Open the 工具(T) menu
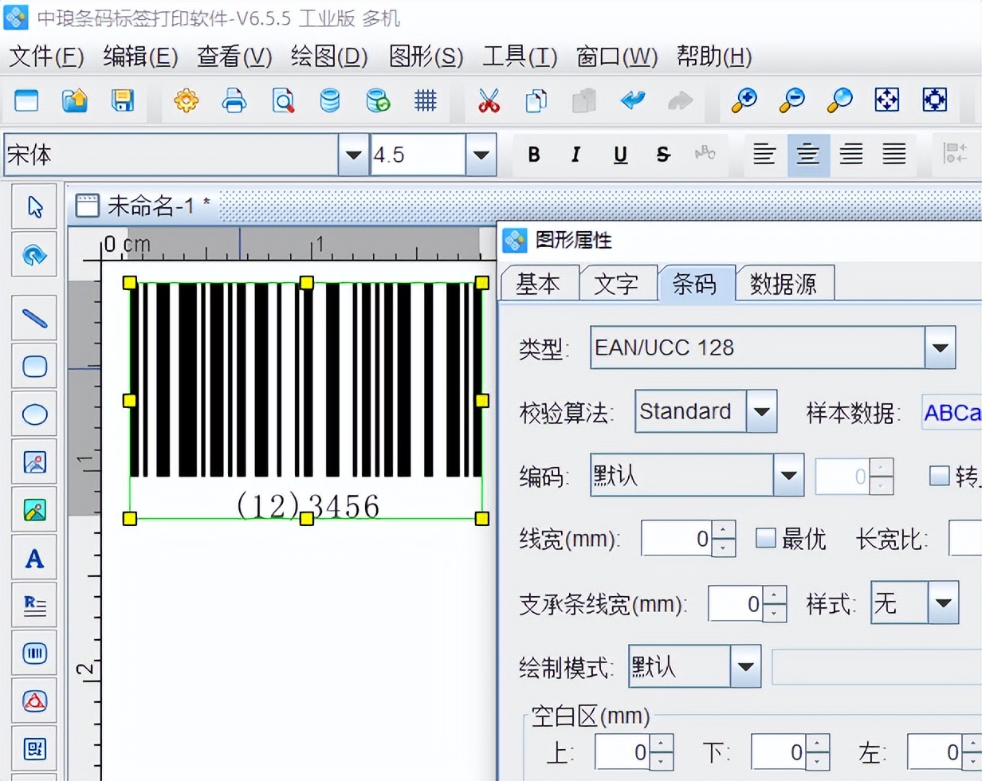982x781 pixels. [520, 57]
